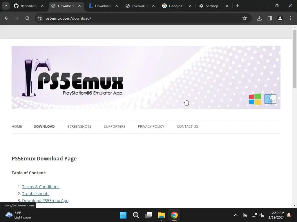
Task: Click the Chrome taskbar icon
Action: 174,215
